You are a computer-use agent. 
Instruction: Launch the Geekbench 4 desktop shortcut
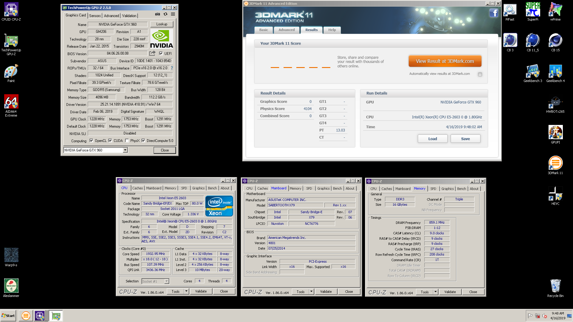[x=555, y=73]
